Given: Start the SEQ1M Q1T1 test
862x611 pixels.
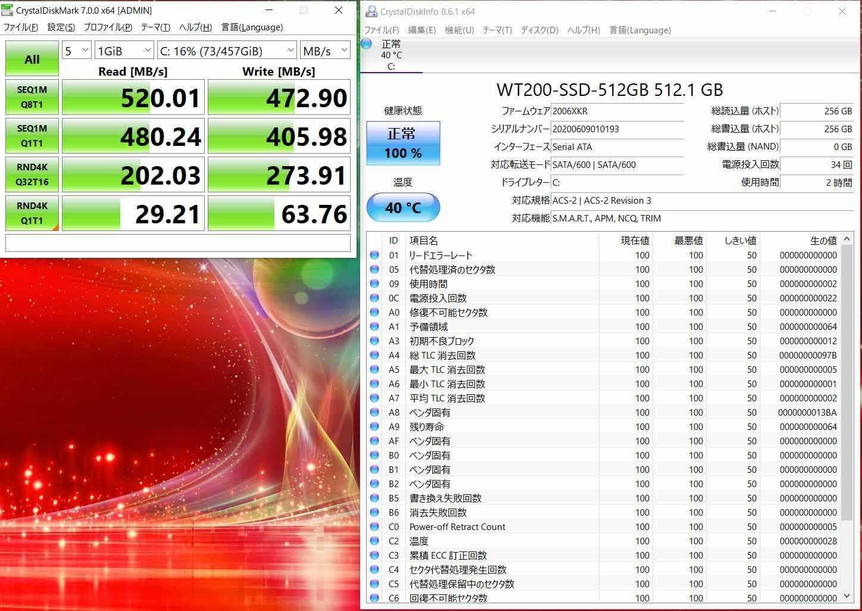Looking at the screenshot, I should click(x=32, y=136).
